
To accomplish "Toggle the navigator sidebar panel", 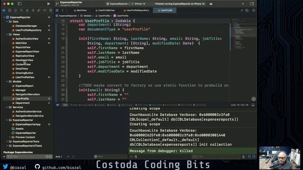I will coord(19,4).
